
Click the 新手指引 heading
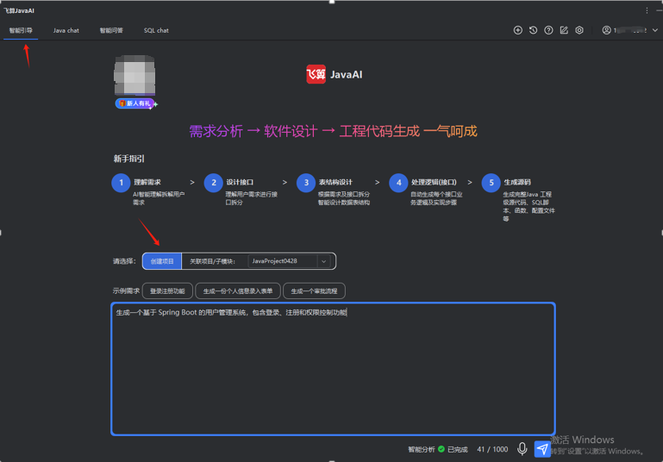[x=129, y=159]
